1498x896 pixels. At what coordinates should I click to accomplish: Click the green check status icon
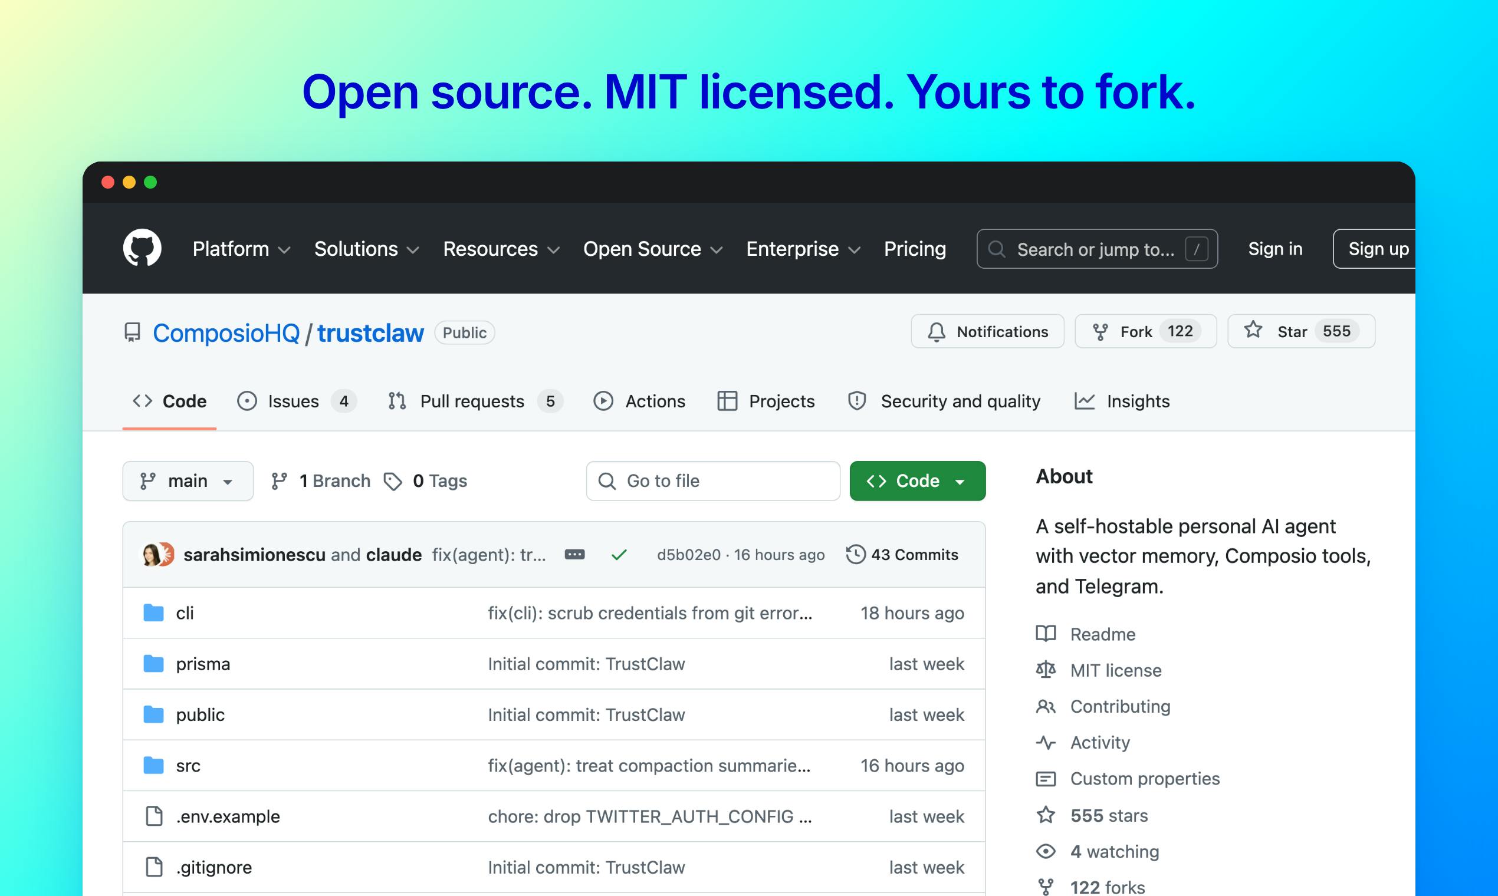[x=619, y=554]
